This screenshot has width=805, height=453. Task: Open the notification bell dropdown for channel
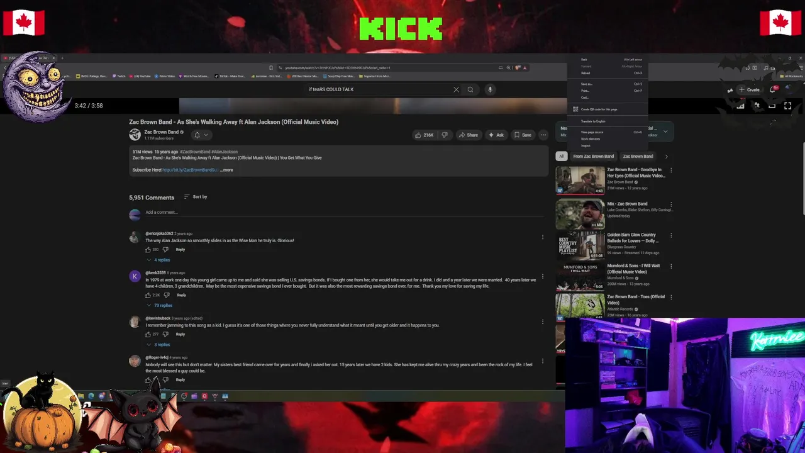(x=201, y=135)
